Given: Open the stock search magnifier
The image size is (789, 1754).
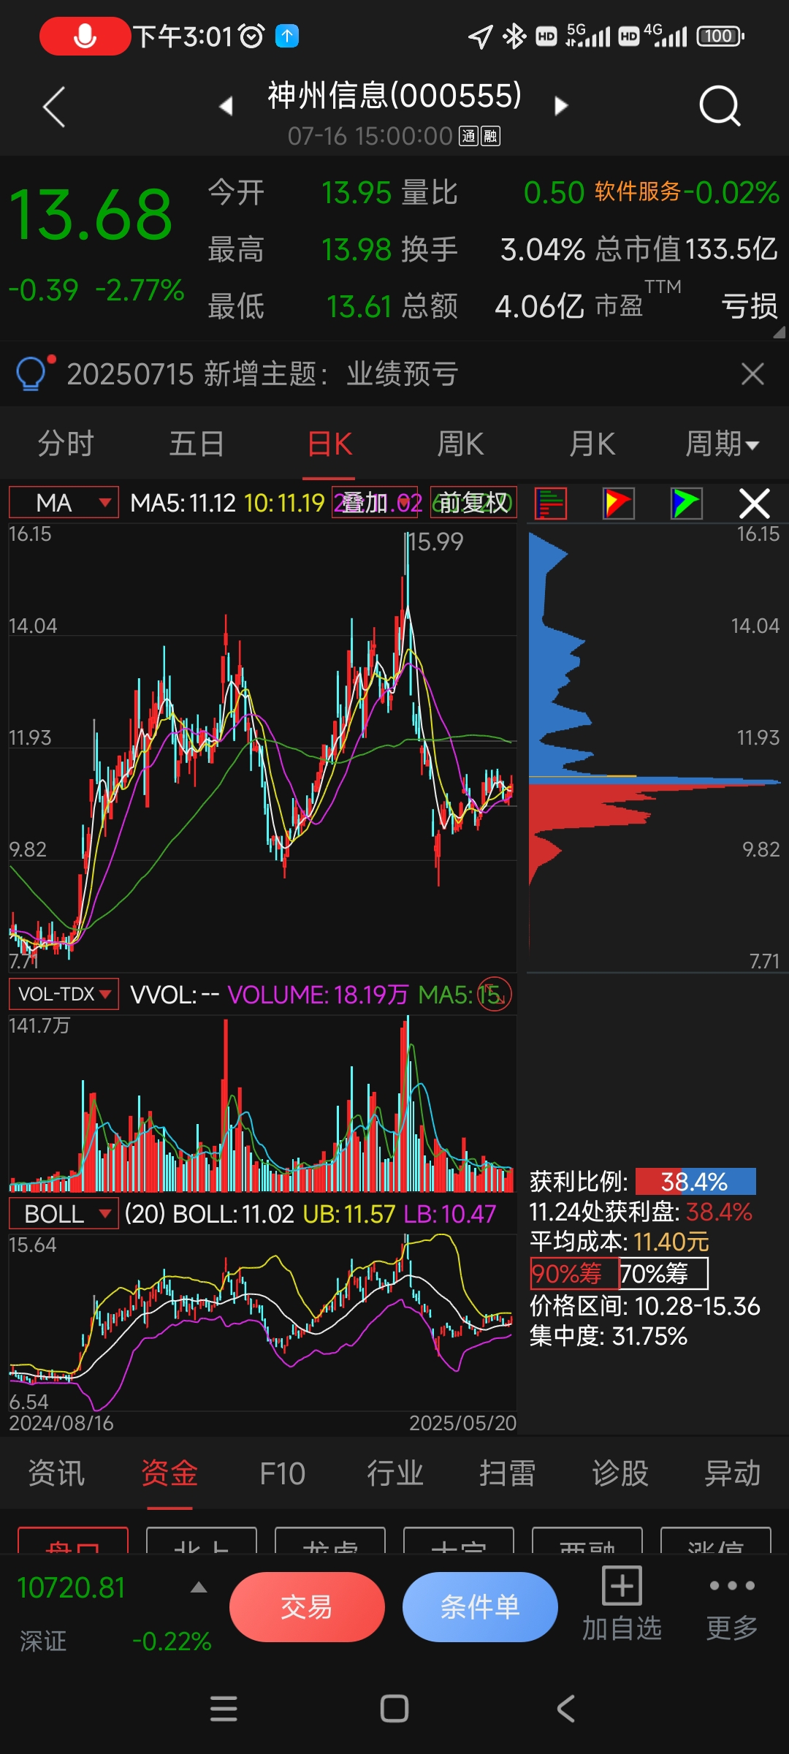Looking at the screenshot, I should (720, 107).
